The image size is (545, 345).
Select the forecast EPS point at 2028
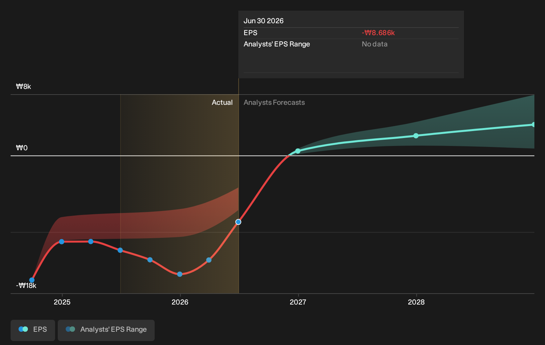(x=416, y=136)
